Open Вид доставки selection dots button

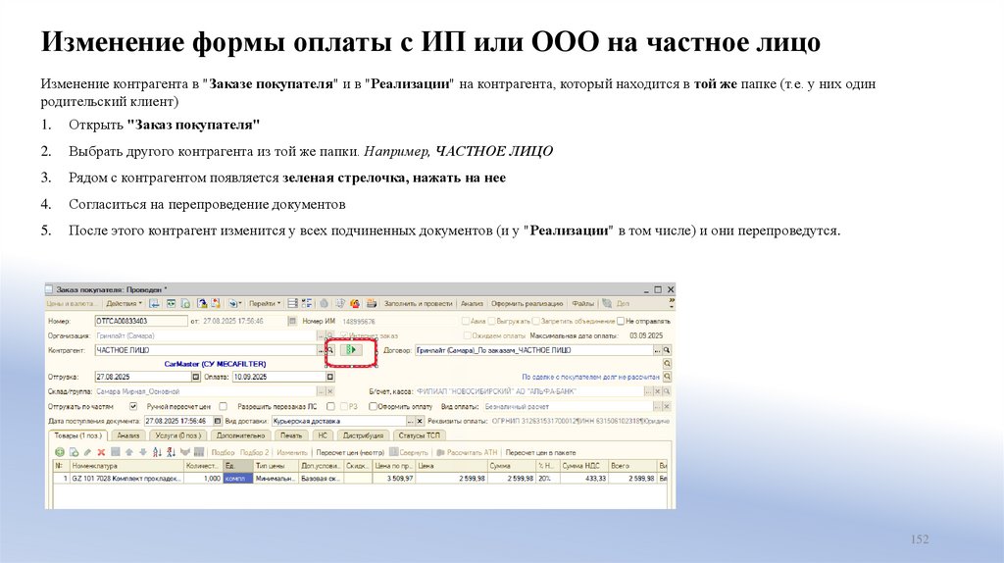pyautogui.click(x=410, y=421)
